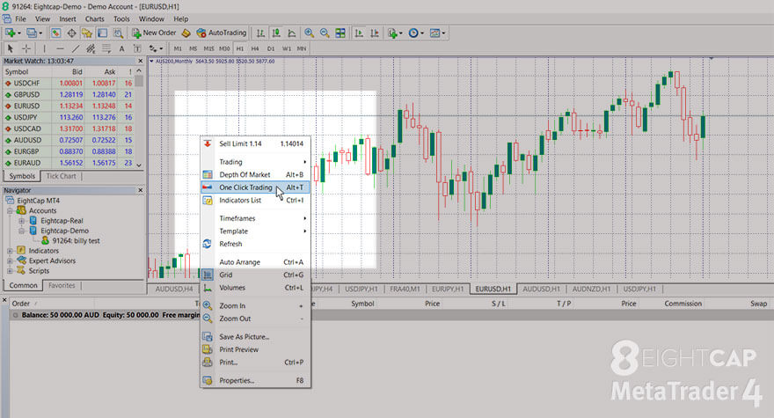Switch chart to bar chart icon
Screen dimensions: 774x418
(260, 33)
